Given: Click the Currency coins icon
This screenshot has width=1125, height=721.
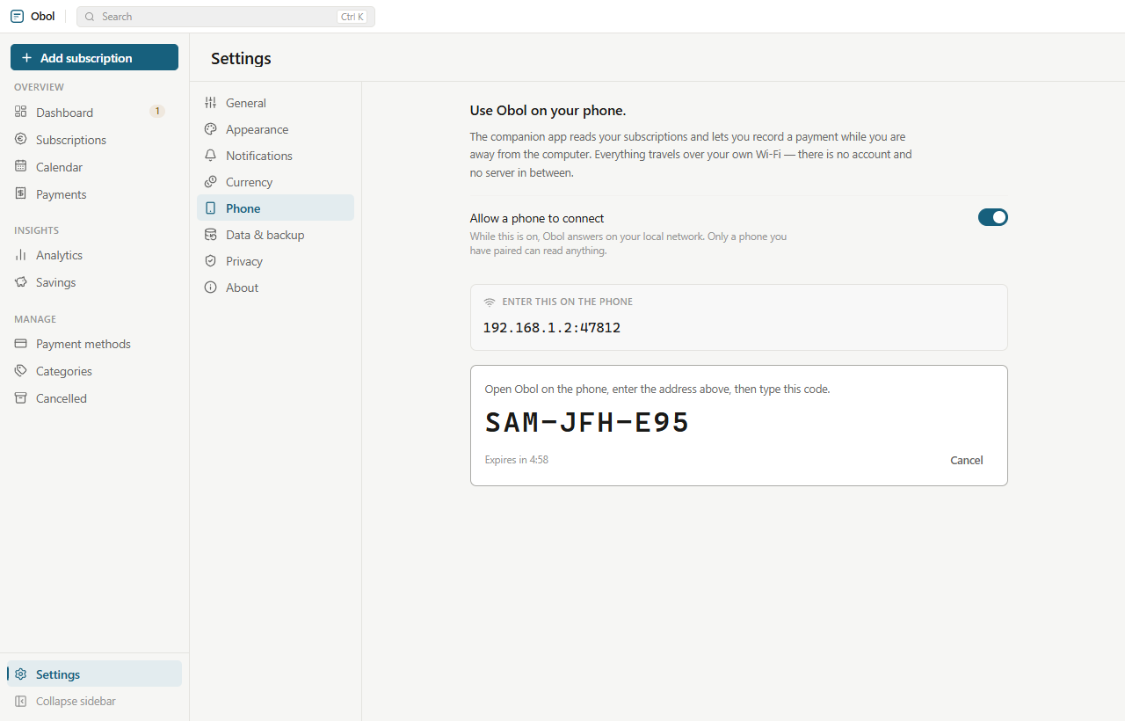Looking at the screenshot, I should point(210,182).
